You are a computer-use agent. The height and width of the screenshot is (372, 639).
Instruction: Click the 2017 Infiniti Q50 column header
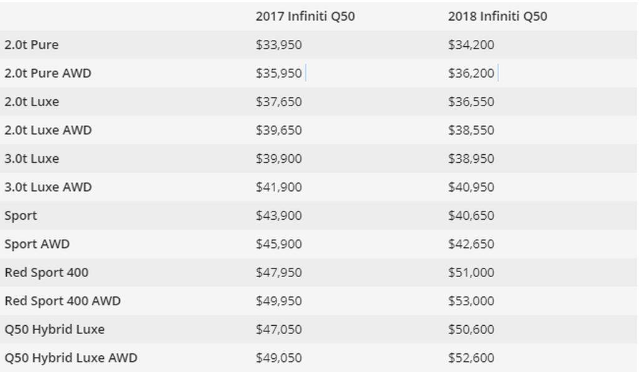[x=305, y=16]
